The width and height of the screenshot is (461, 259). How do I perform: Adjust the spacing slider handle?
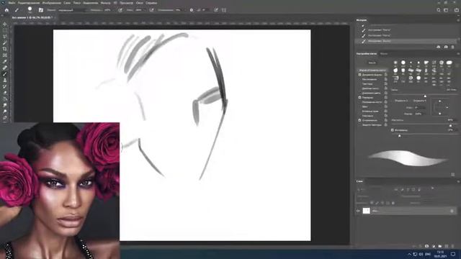pyautogui.click(x=399, y=135)
